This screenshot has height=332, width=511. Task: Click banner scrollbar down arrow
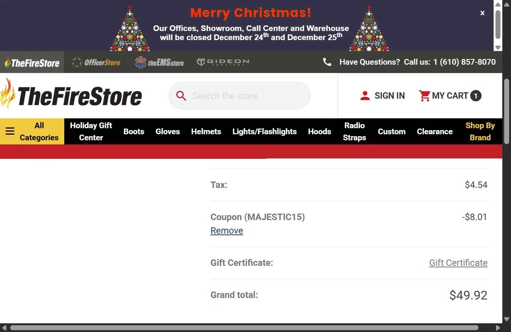click(498, 48)
